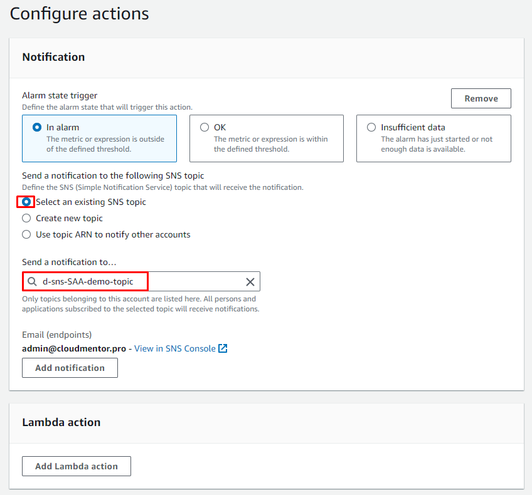Pick the Insufficient data state trigger
Viewport: 532px width, 495px height.
click(x=371, y=127)
